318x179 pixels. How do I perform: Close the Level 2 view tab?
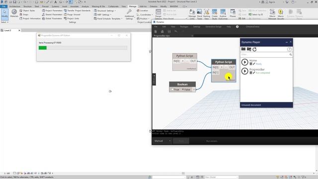19,30
